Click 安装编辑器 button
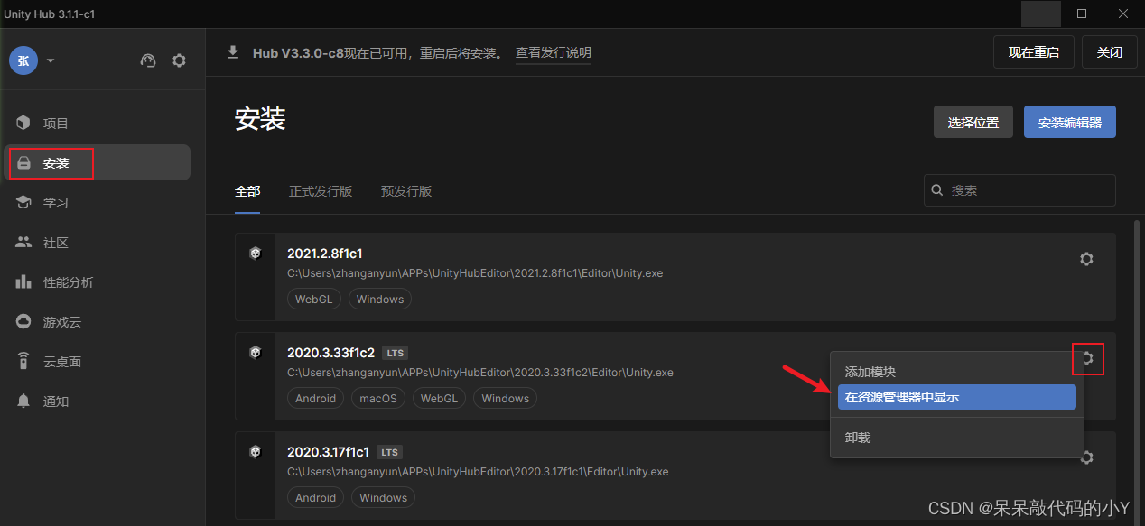 click(x=1070, y=122)
